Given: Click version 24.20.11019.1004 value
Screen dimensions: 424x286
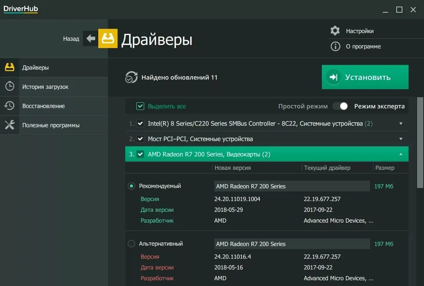Looking at the screenshot, I should 237,199.
